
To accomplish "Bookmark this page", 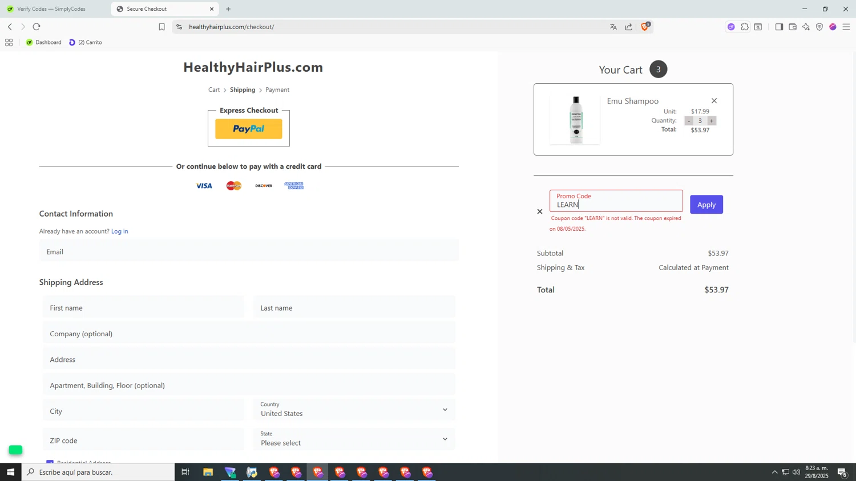I will coord(161,27).
